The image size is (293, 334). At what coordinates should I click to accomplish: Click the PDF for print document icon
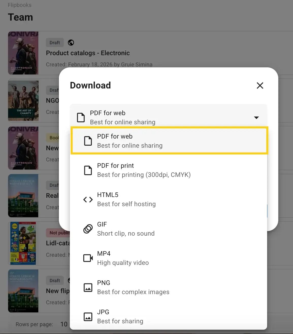click(88, 170)
